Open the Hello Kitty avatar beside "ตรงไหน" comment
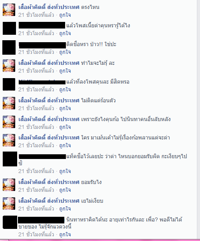Screen dimensions: 200x241 tap(9, 10)
